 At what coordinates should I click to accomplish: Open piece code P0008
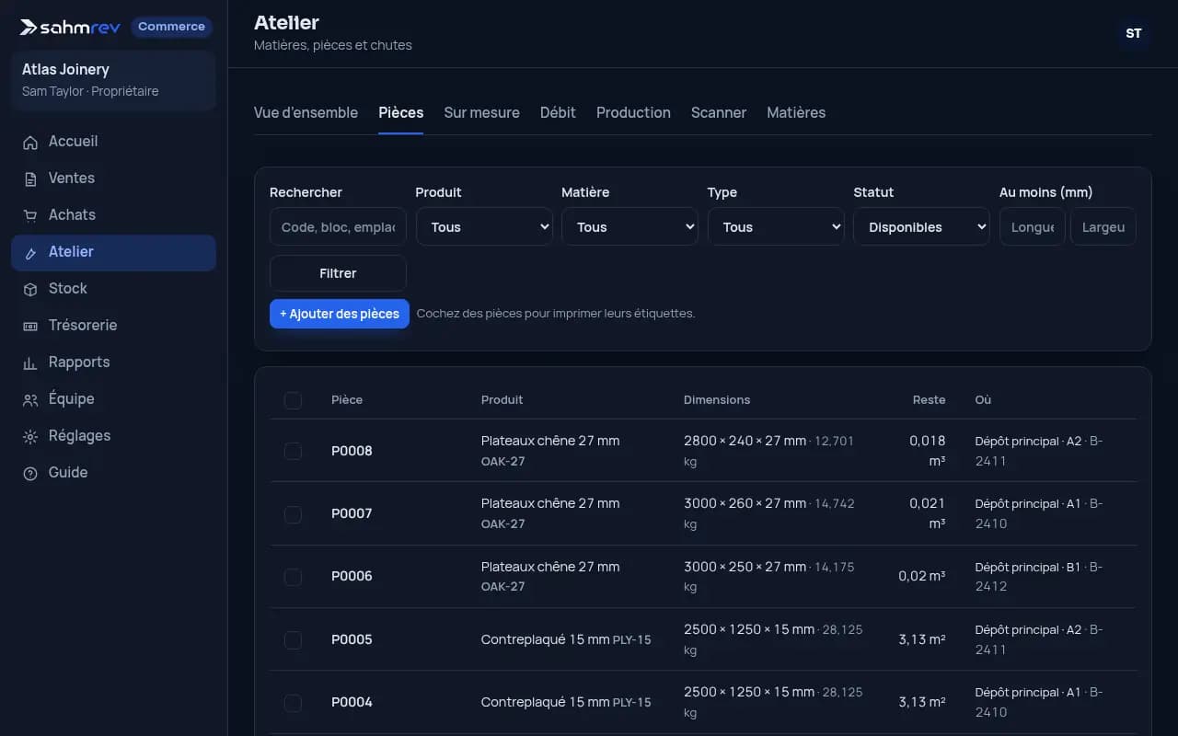[x=352, y=451]
